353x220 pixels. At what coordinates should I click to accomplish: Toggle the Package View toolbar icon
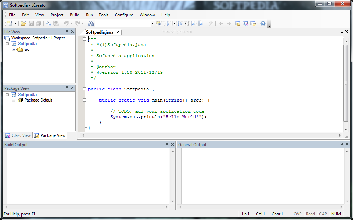pyautogui.click(x=253, y=23)
